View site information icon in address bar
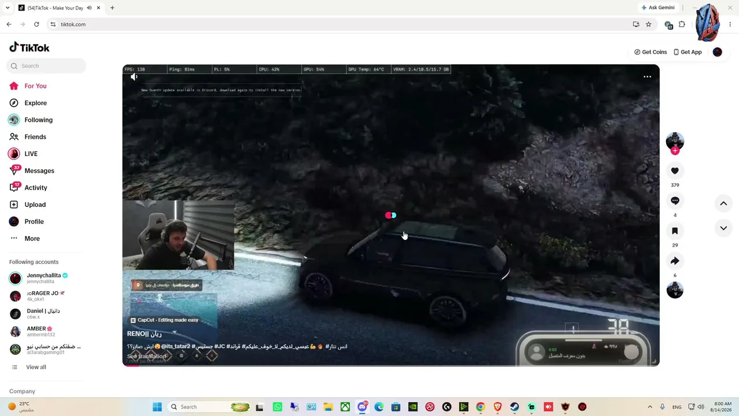This screenshot has height=416, width=739. pos(53,24)
